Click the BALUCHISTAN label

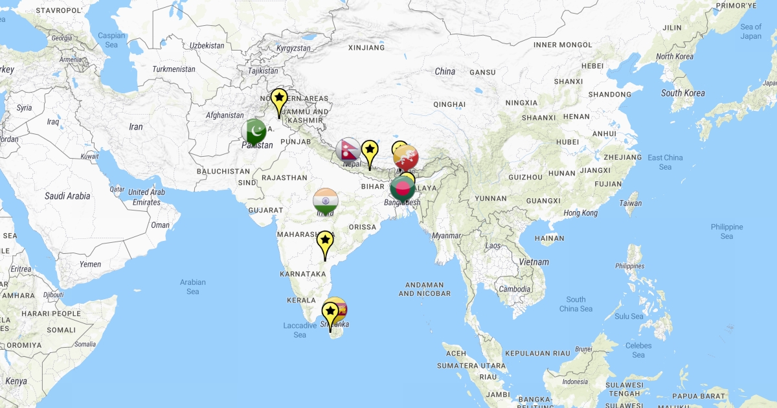[x=223, y=171]
